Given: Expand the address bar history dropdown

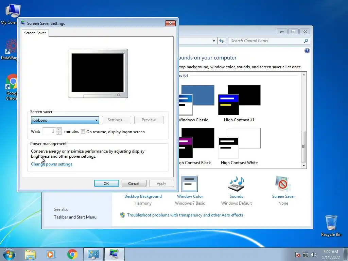Looking at the screenshot, I should point(214,41).
